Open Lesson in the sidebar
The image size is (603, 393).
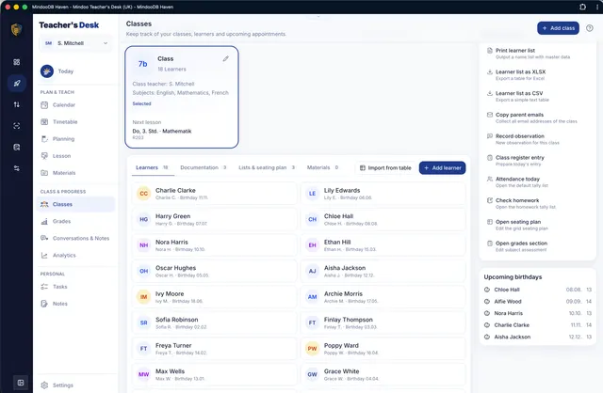[75, 156]
